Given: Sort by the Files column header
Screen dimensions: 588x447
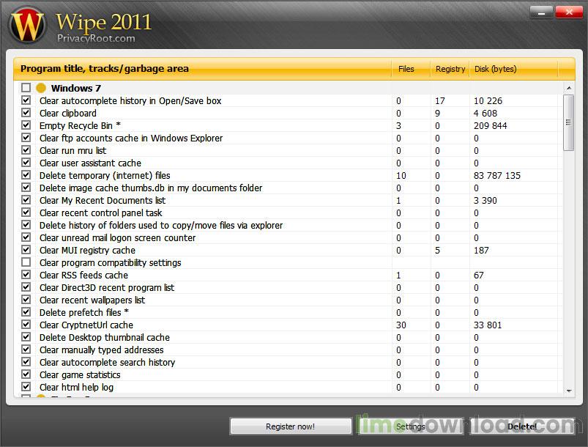Looking at the screenshot, I should click(x=411, y=69).
